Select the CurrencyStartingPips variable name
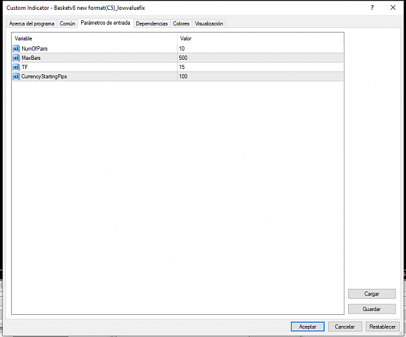406x337 pixels. [44, 77]
